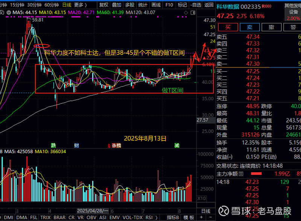301x221 pixels.
Task: Click the 2025/04/28 date marker on timeline
Action: click(x=93, y=211)
